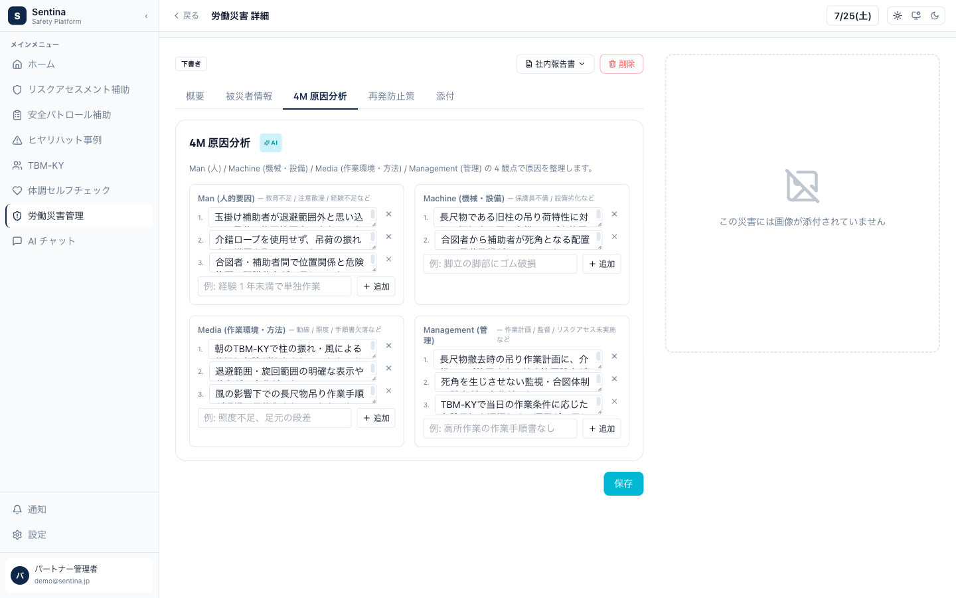
Task: Switch to light theme sun icon
Action: [x=898, y=16]
